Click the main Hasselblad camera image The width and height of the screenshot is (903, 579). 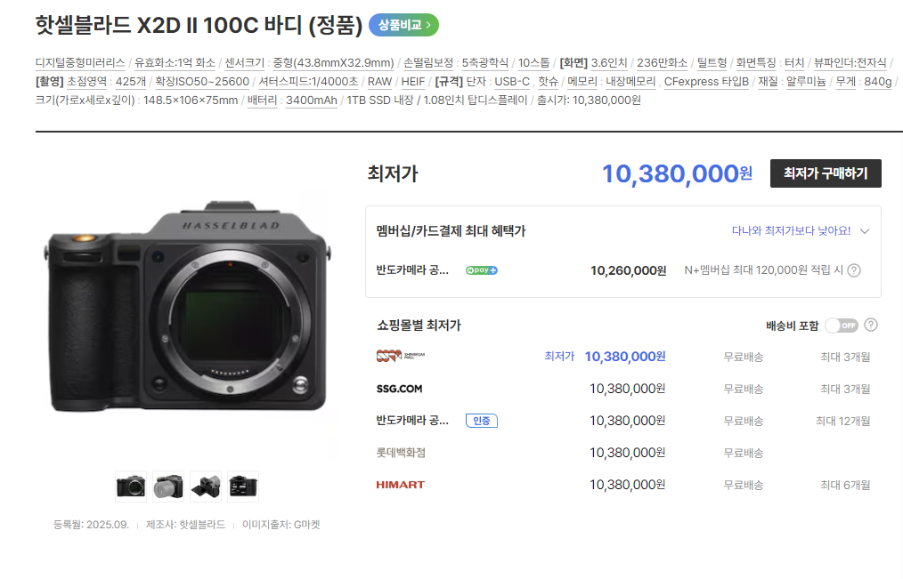[x=188, y=307]
